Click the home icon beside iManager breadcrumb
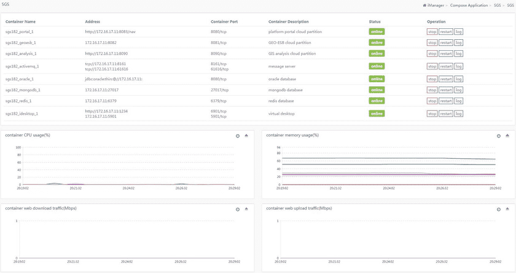This screenshot has width=516, height=273. click(x=424, y=5)
